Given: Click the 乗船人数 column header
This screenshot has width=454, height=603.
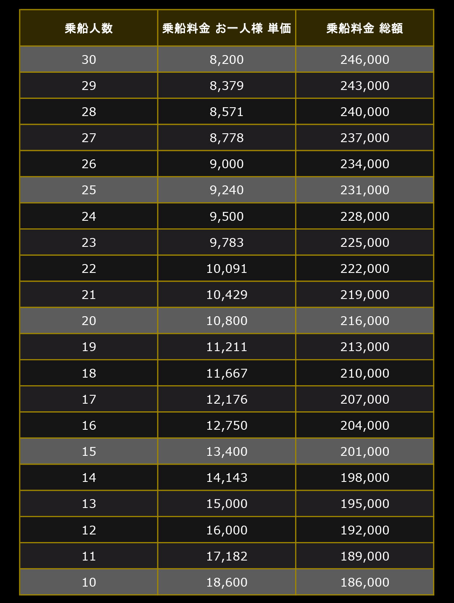Looking at the screenshot, I should click(89, 28).
